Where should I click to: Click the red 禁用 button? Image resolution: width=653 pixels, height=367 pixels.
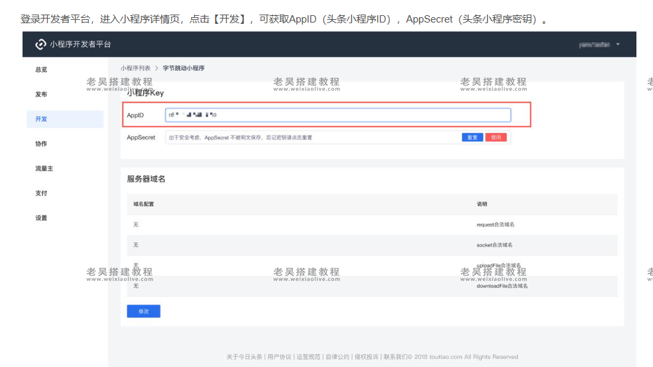point(496,137)
